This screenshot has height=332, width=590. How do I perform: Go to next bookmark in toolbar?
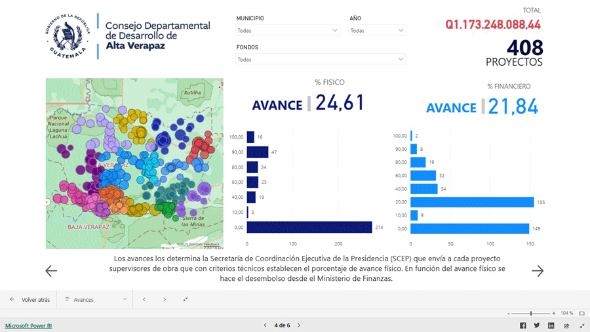(165, 300)
